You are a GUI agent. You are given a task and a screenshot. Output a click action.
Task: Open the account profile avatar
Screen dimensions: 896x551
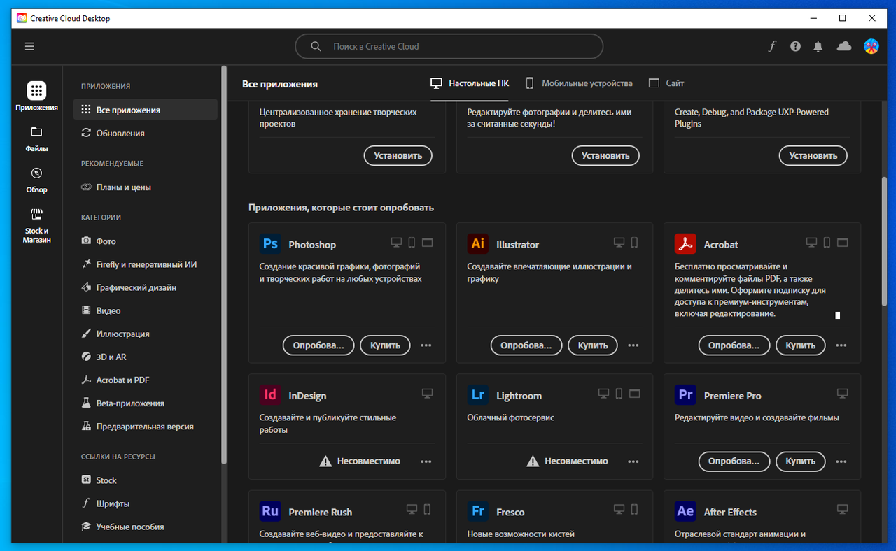pyautogui.click(x=871, y=46)
